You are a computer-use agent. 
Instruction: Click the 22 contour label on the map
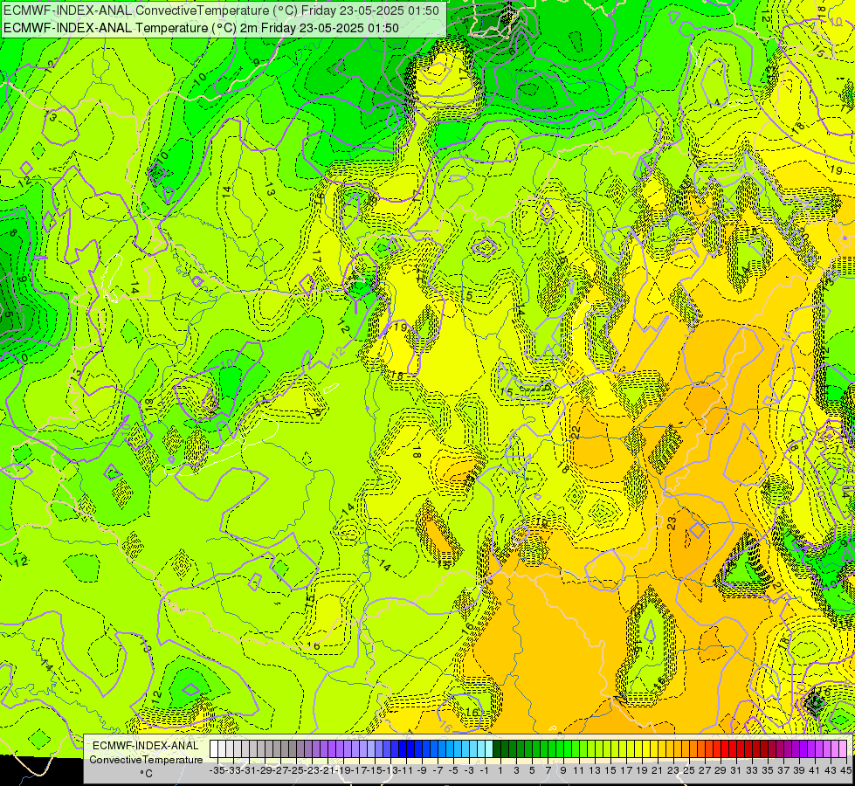[x=576, y=431]
